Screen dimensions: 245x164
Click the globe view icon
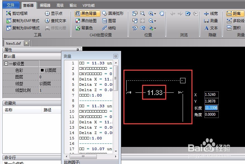pyautogui.click(x=151, y=28)
